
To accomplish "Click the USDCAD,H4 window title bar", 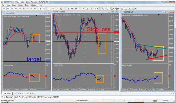I will tap(26, 13).
